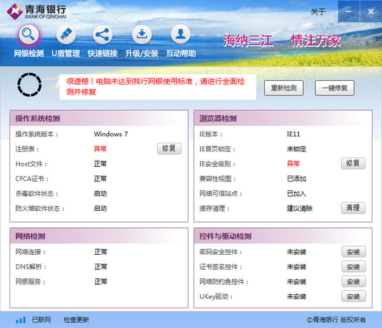Click the red 异常 value beside 注册表
This screenshot has height=328, width=382.
click(x=100, y=149)
